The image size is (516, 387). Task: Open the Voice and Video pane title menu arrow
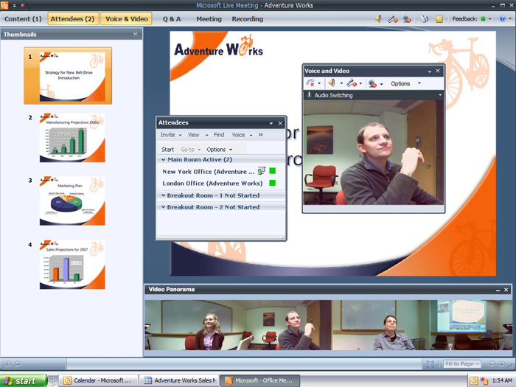coord(430,72)
